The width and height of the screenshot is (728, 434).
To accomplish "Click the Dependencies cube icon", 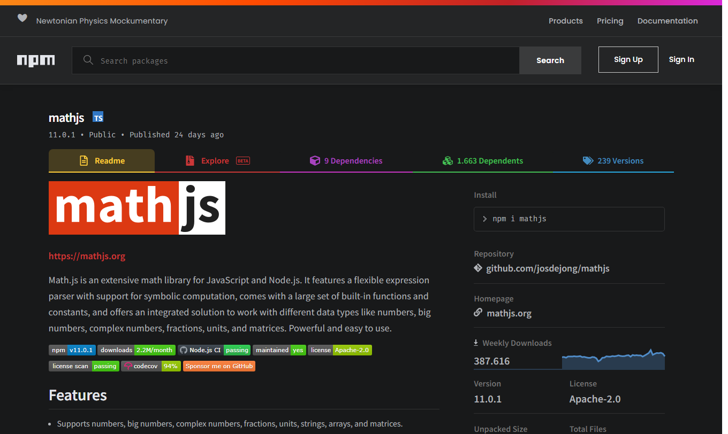I will point(315,161).
